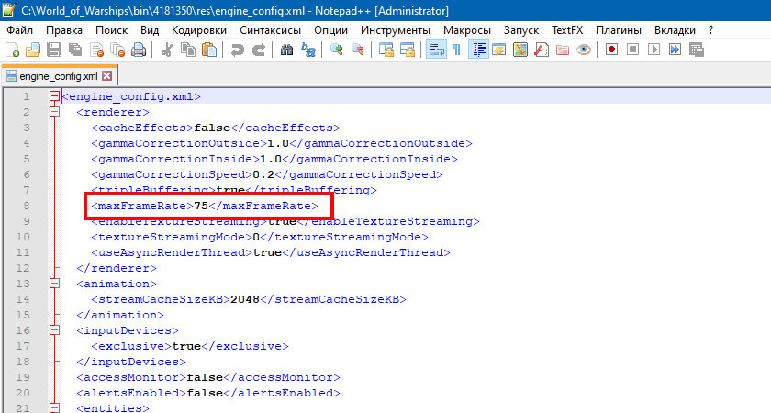
Task: Start macro recording with red dot
Action: (x=611, y=50)
